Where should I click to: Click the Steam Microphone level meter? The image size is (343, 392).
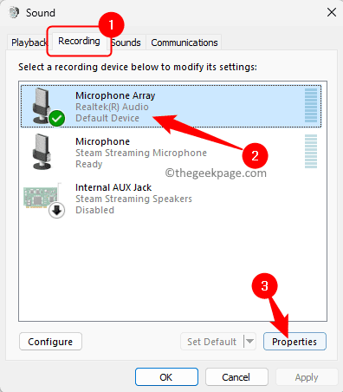point(311,151)
